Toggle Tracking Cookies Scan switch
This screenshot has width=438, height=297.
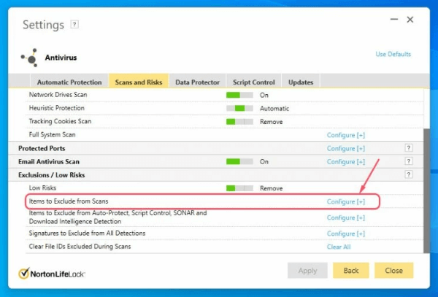click(x=239, y=122)
